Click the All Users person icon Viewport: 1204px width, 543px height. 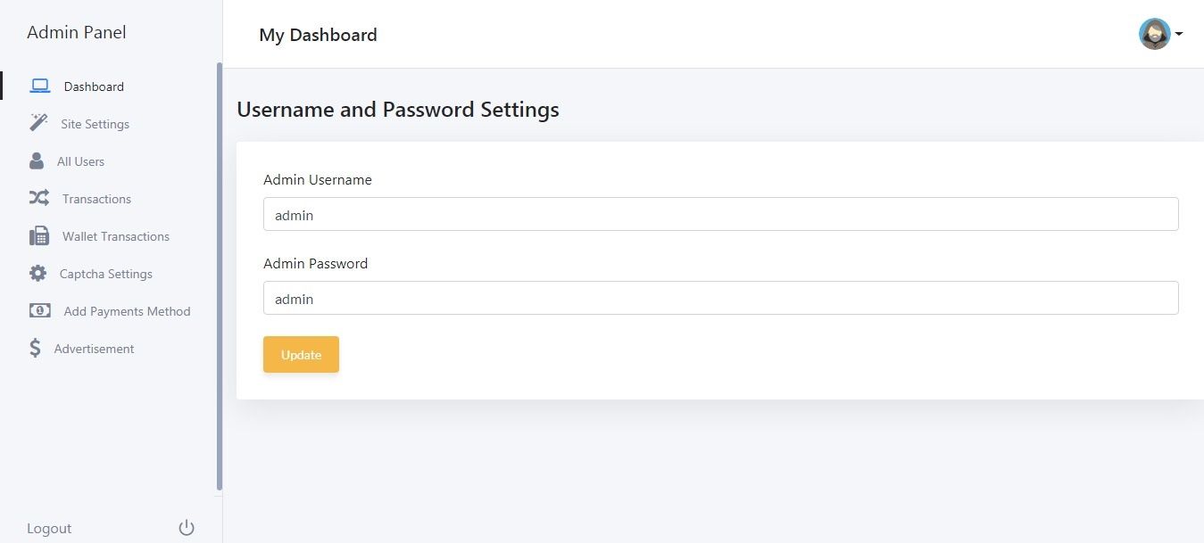[x=37, y=160]
